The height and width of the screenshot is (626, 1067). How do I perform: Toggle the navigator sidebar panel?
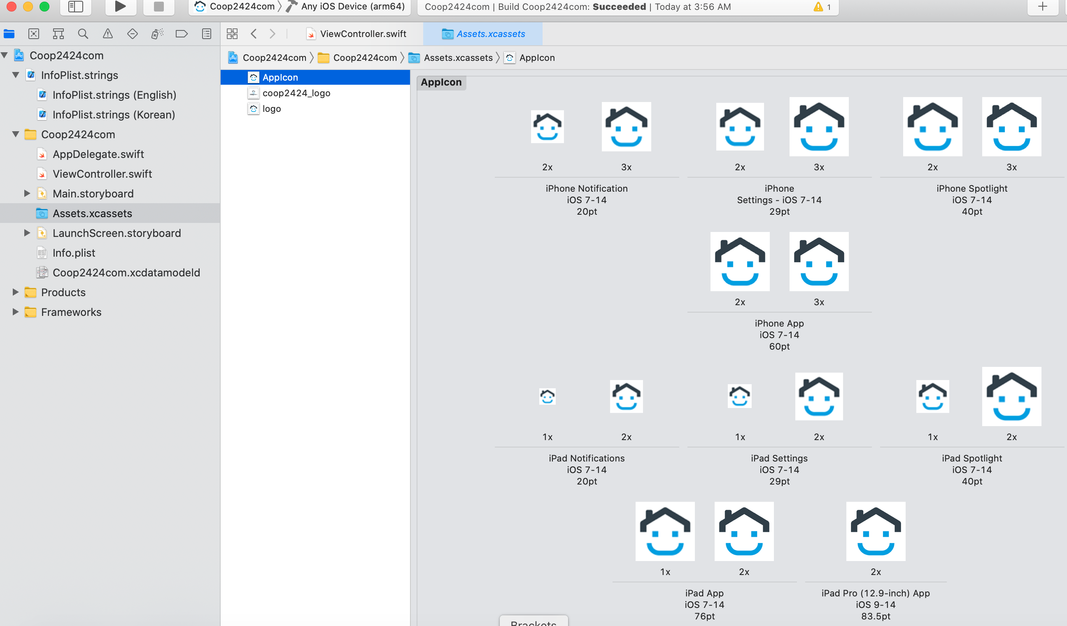[x=75, y=6]
